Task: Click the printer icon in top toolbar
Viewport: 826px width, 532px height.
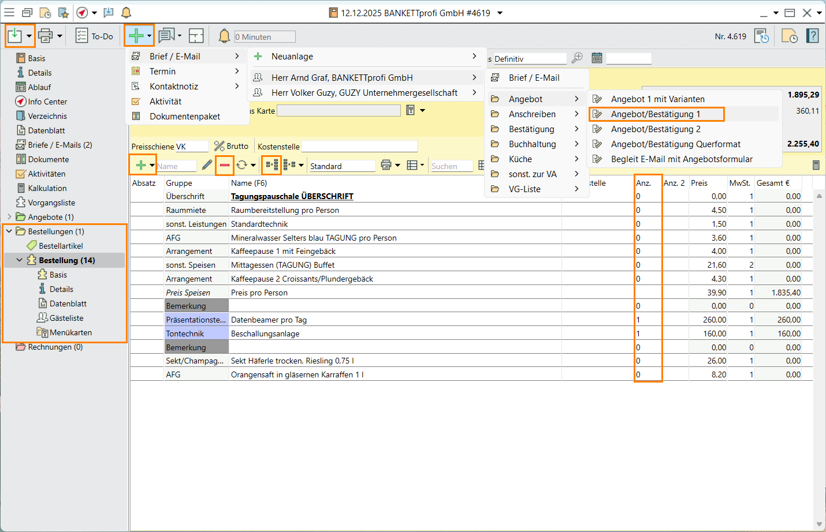Action: coord(45,36)
